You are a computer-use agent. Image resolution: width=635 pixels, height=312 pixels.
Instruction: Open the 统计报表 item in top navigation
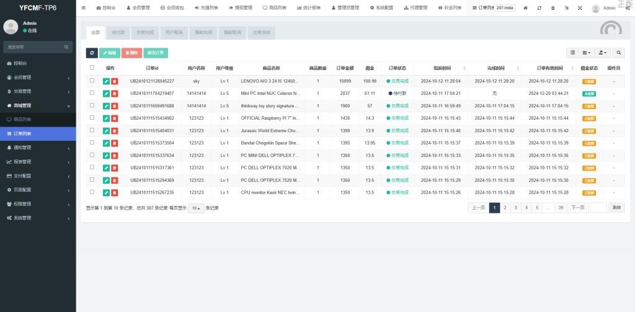[309, 8]
